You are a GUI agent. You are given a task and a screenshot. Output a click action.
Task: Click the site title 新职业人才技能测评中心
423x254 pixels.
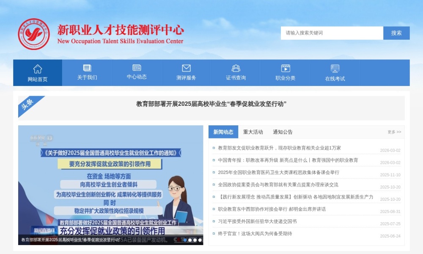[121, 30]
